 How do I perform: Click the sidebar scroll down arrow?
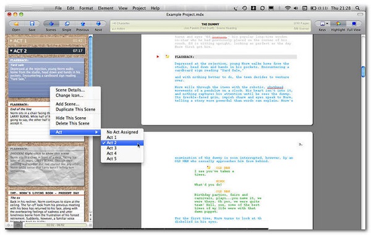point(90,220)
